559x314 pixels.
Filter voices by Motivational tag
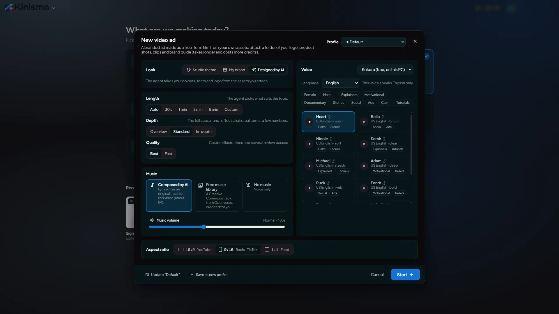(374, 95)
